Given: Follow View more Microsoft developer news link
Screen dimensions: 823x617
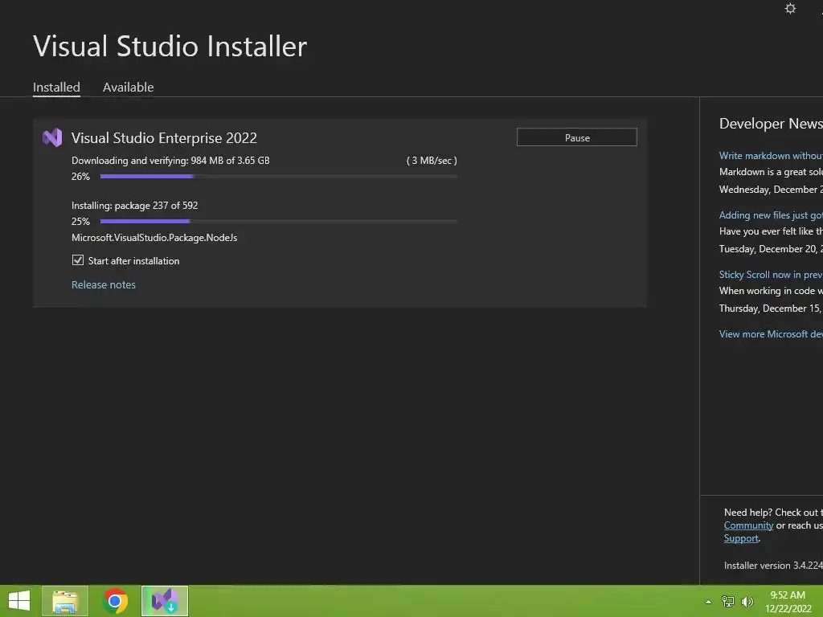Looking at the screenshot, I should coord(771,333).
